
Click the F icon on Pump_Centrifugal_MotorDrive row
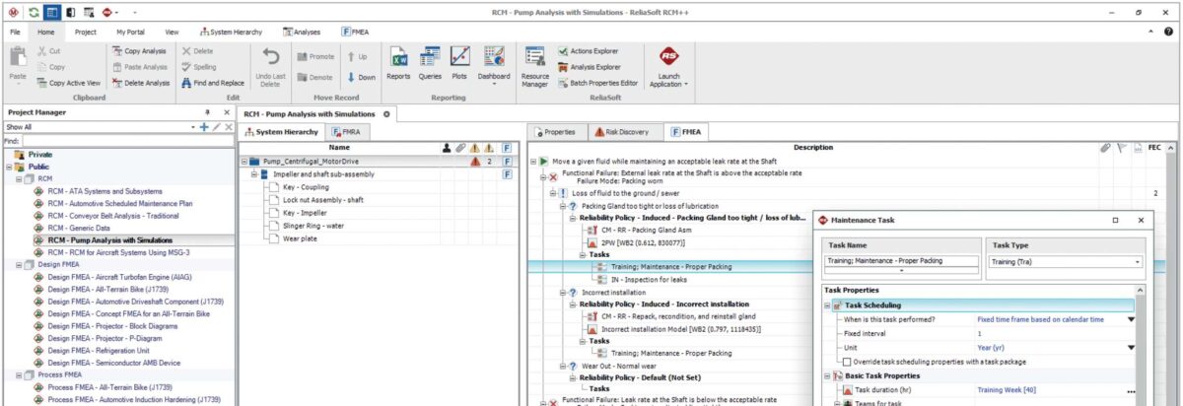click(x=507, y=161)
